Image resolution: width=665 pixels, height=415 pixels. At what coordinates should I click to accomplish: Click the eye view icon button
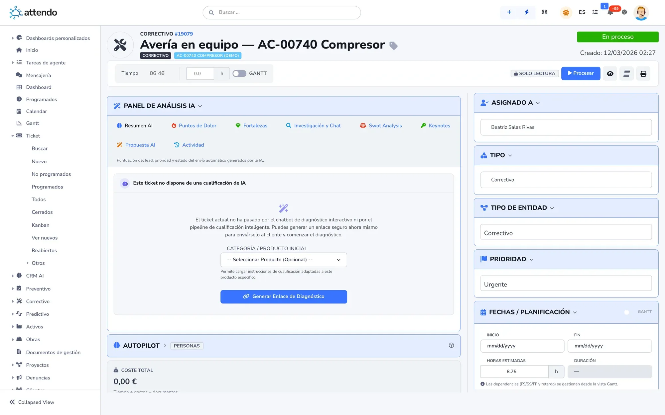pyautogui.click(x=610, y=74)
